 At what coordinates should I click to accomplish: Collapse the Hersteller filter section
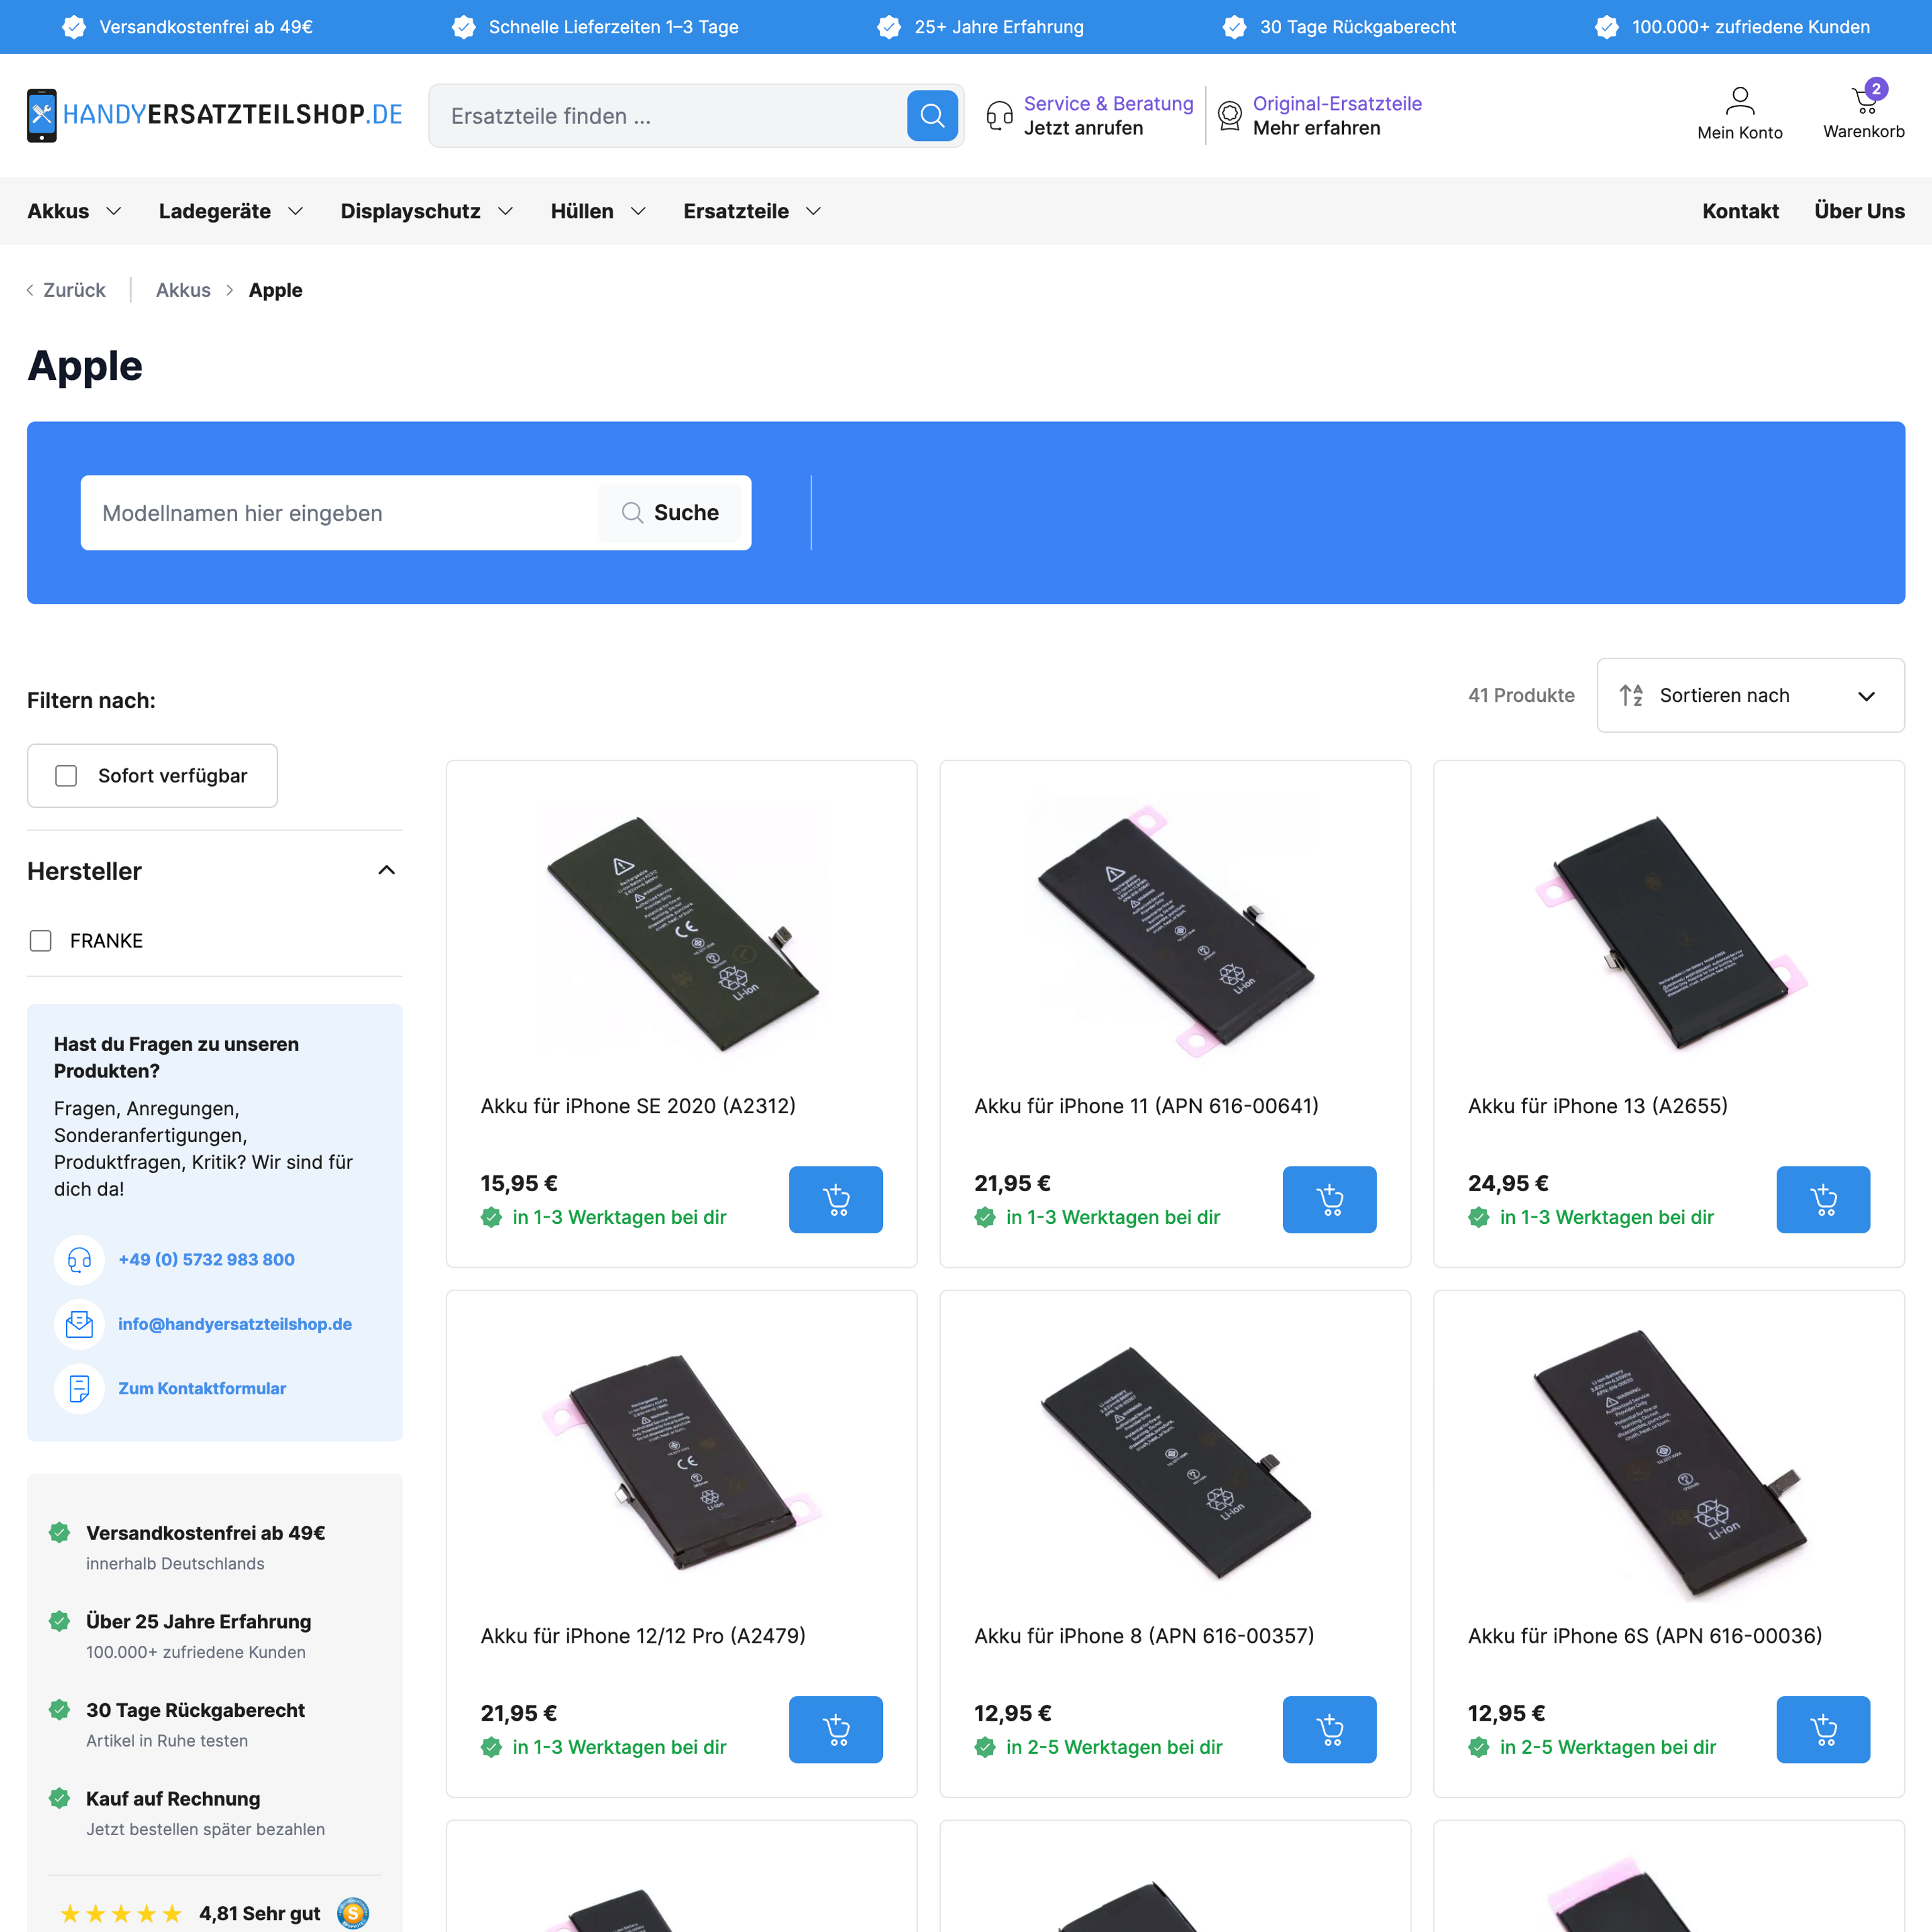pyautogui.click(x=387, y=870)
